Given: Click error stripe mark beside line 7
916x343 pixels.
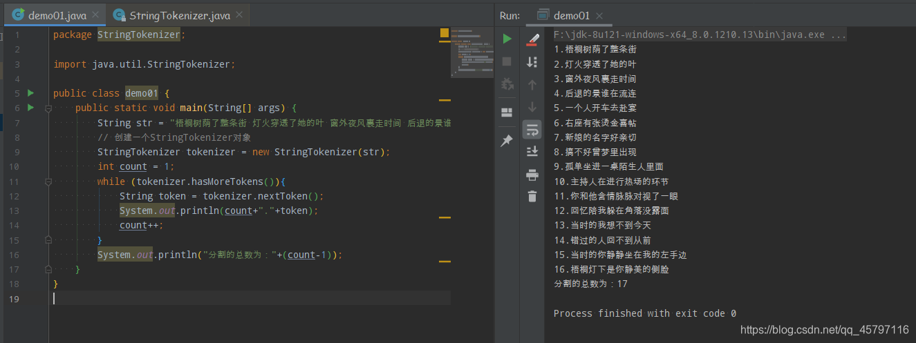Looking at the screenshot, I should pyautogui.click(x=445, y=99).
